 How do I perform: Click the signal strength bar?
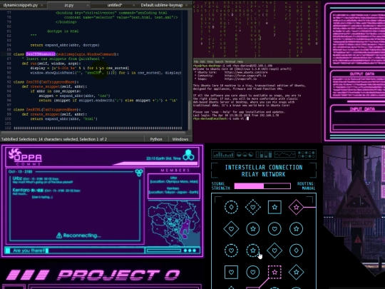click(x=262, y=186)
